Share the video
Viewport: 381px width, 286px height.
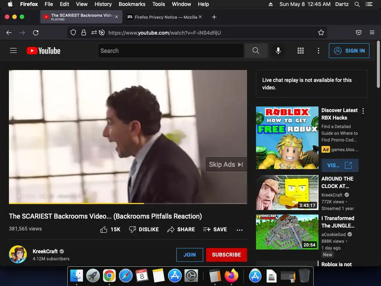181,229
